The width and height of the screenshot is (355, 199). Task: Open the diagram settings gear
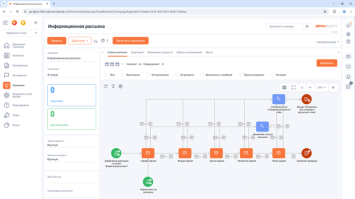click(120, 86)
